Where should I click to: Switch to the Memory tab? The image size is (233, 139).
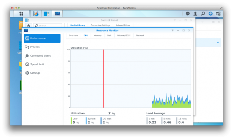pos(97,36)
